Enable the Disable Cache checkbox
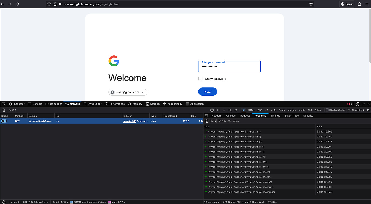Image resolution: width=371 pixels, height=204 pixels. [327, 110]
